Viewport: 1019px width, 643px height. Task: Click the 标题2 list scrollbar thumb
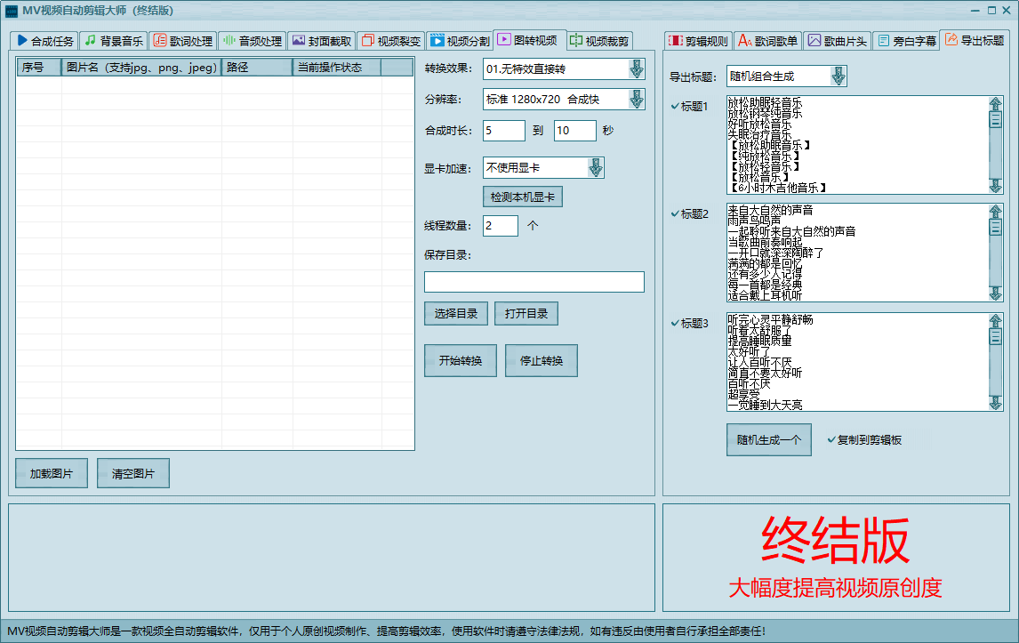tap(995, 228)
